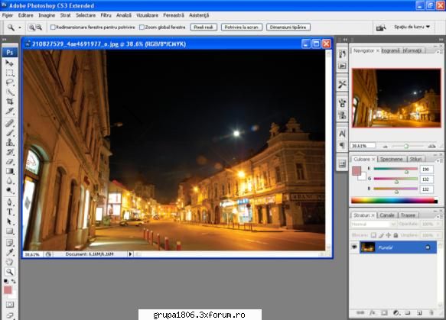Click the Potrivire la ecran button
This screenshot has height=320, width=446.
click(x=242, y=27)
